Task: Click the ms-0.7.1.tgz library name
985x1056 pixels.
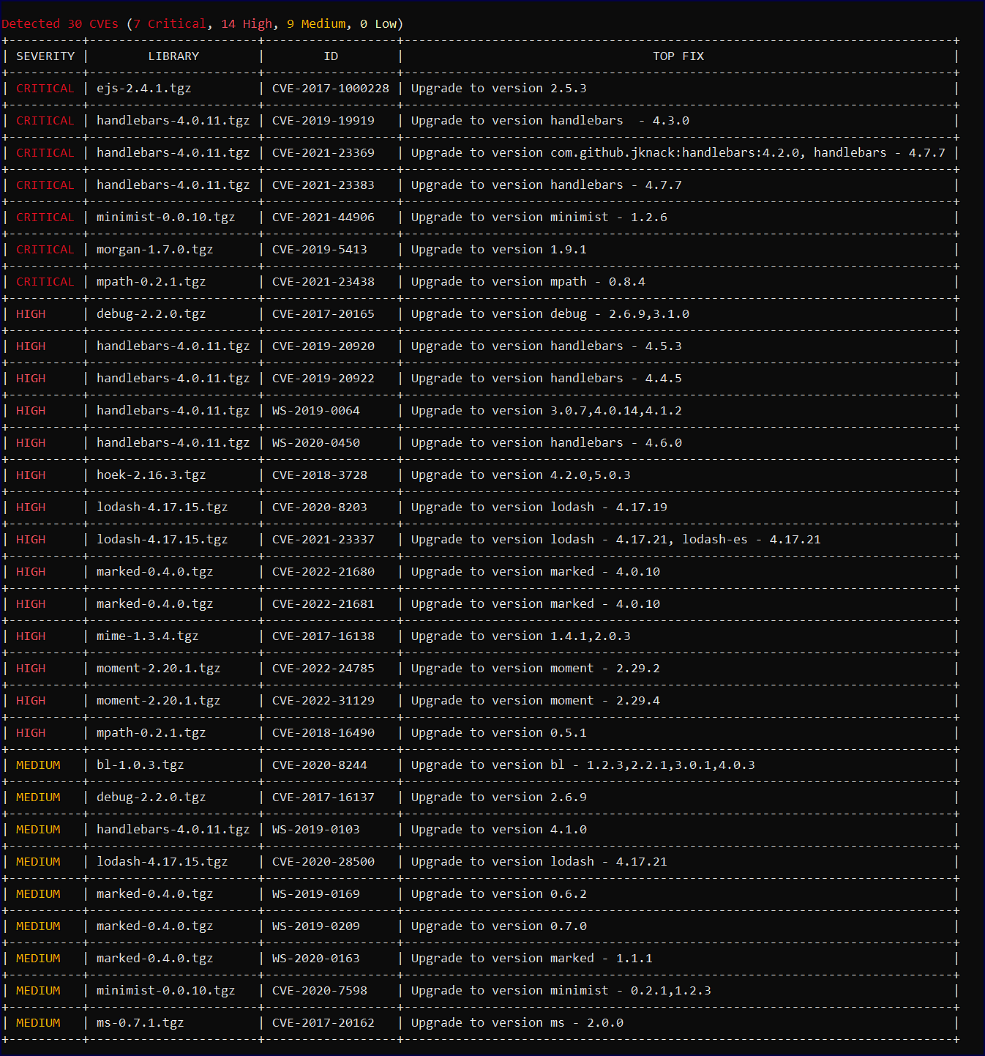Action: 140,1023
